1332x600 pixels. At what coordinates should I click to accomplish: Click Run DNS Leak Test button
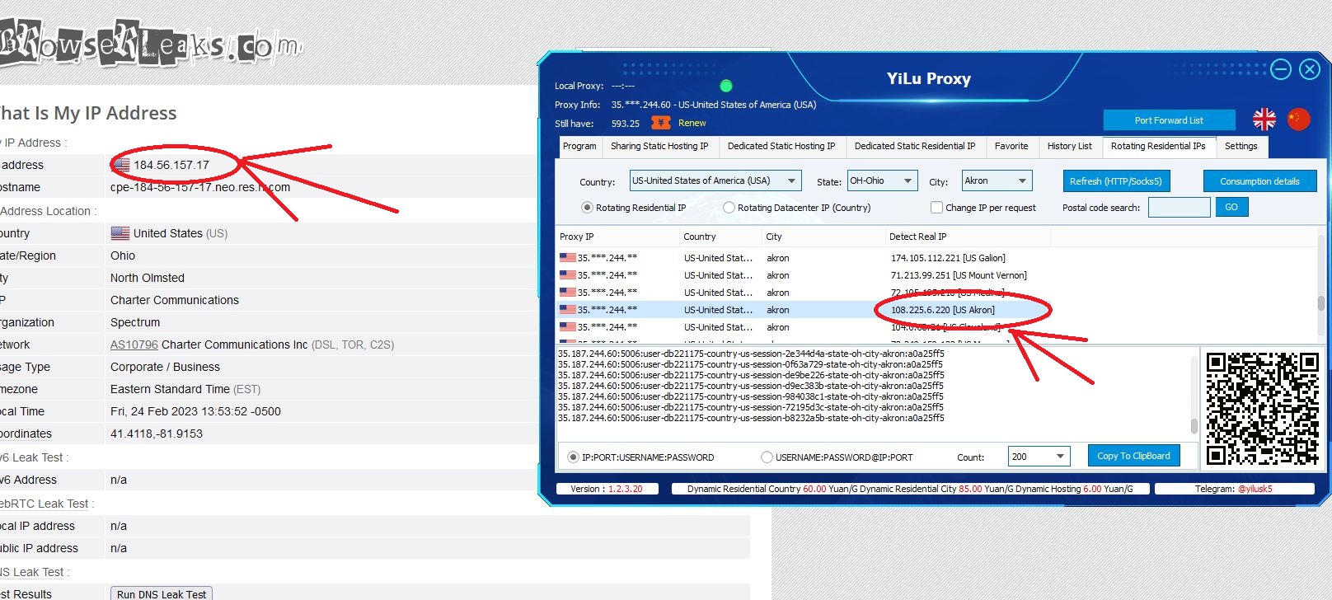click(x=162, y=594)
